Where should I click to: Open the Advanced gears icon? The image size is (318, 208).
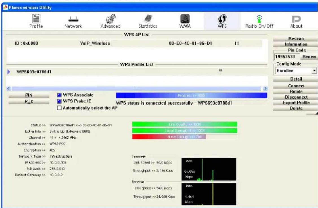point(110,19)
